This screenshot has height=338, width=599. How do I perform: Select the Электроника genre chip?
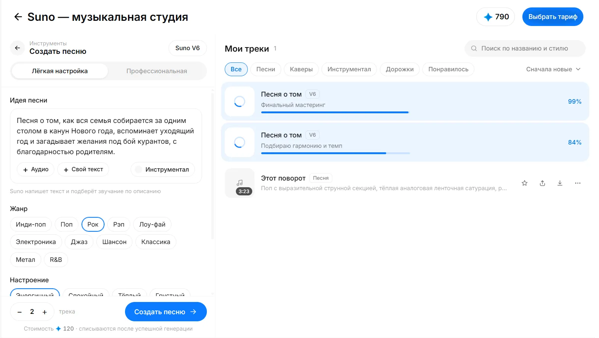coord(36,242)
